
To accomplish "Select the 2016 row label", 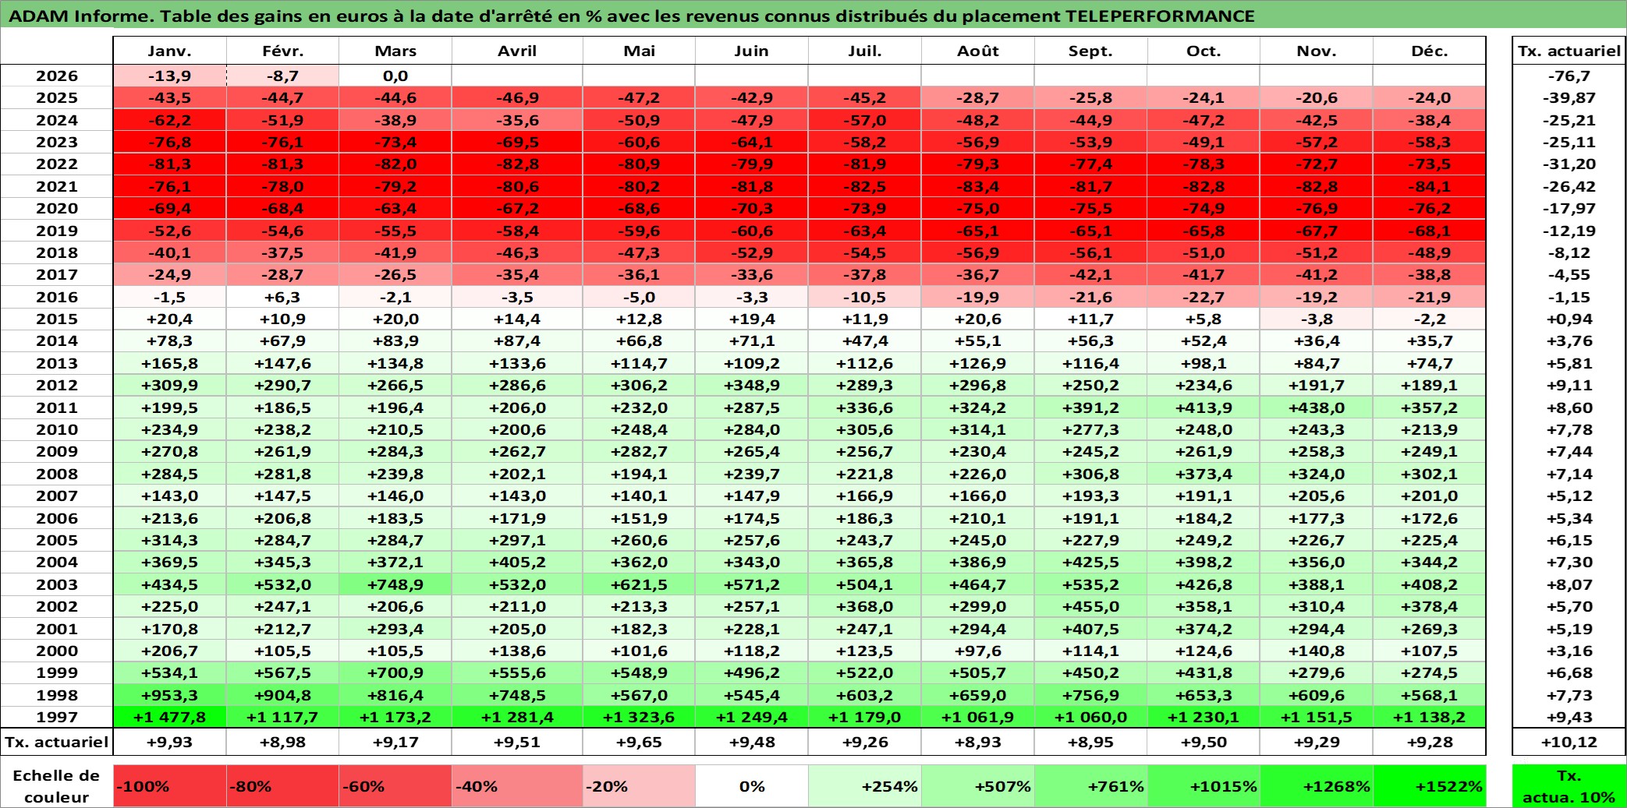I will (57, 297).
